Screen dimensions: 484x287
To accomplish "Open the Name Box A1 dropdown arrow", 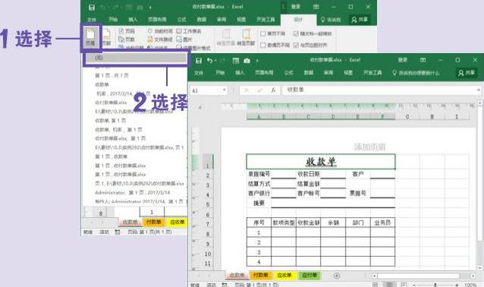I will coord(225,90).
